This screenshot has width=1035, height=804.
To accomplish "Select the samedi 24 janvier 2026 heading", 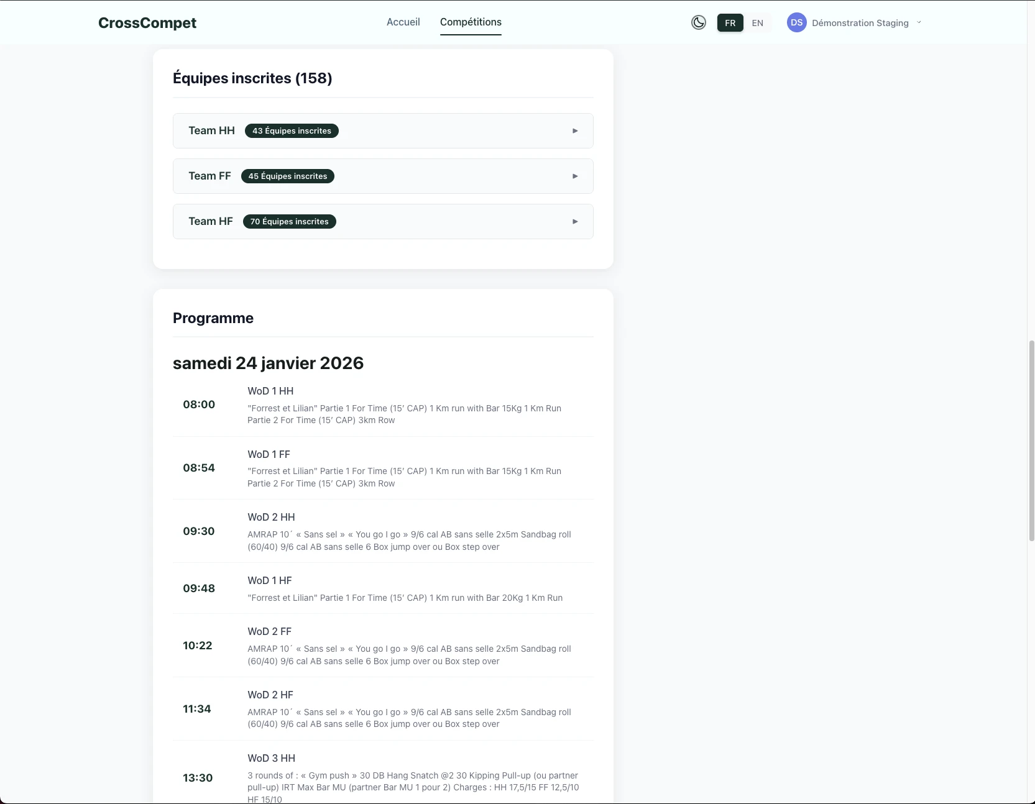I will (x=268, y=363).
